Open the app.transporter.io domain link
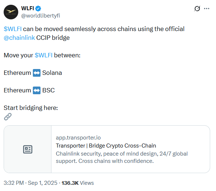Image resolution: width=216 pixels, height=191 pixels. (x=78, y=138)
